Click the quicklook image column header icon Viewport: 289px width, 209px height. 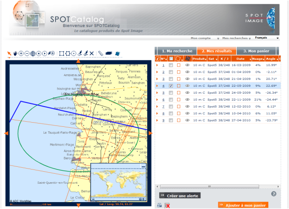188,59
